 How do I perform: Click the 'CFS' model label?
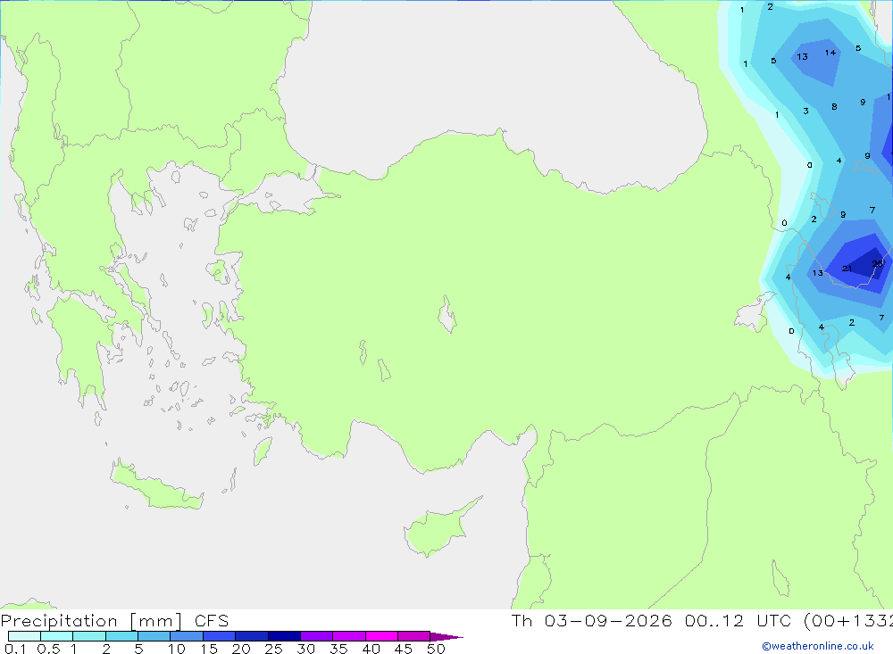click(212, 621)
